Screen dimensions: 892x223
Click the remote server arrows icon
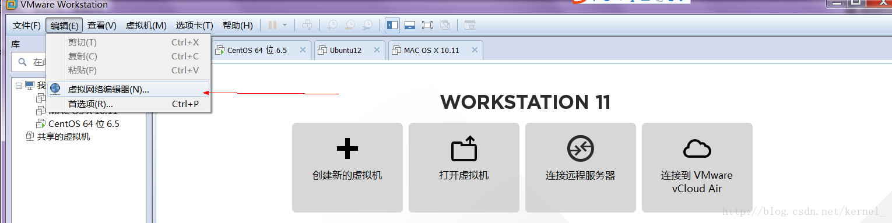coord(581,149)
